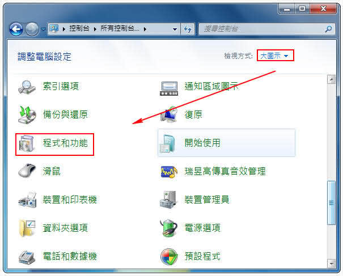Click 控制台 in the address breadcrumb
The image size is (343, 276).
(x=79, y=28)
